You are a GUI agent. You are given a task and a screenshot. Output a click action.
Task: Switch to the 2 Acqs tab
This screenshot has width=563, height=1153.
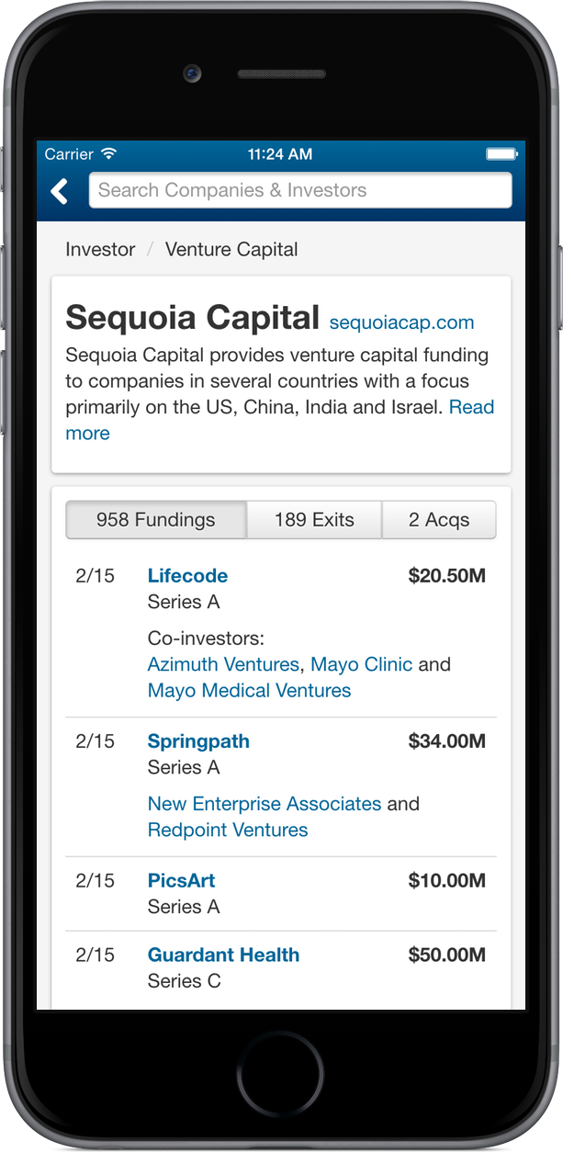pyautogui.click(x=438, y=520)
